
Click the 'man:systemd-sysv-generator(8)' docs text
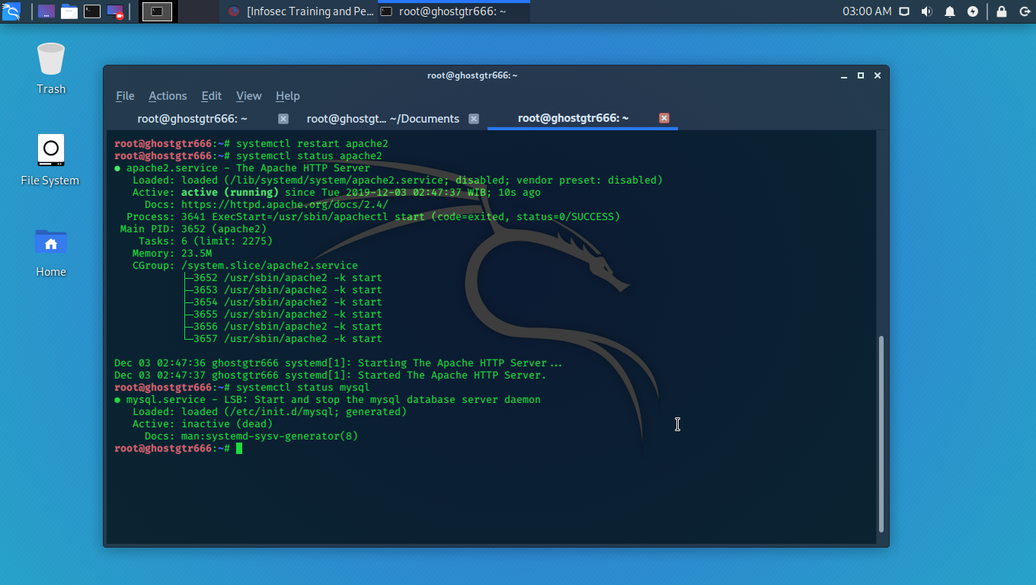pyautogui.click(x=270, y=436)
